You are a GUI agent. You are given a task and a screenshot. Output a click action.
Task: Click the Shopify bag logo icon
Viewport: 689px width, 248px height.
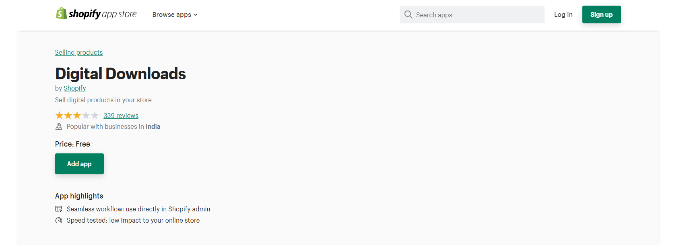tap(61, 13)
